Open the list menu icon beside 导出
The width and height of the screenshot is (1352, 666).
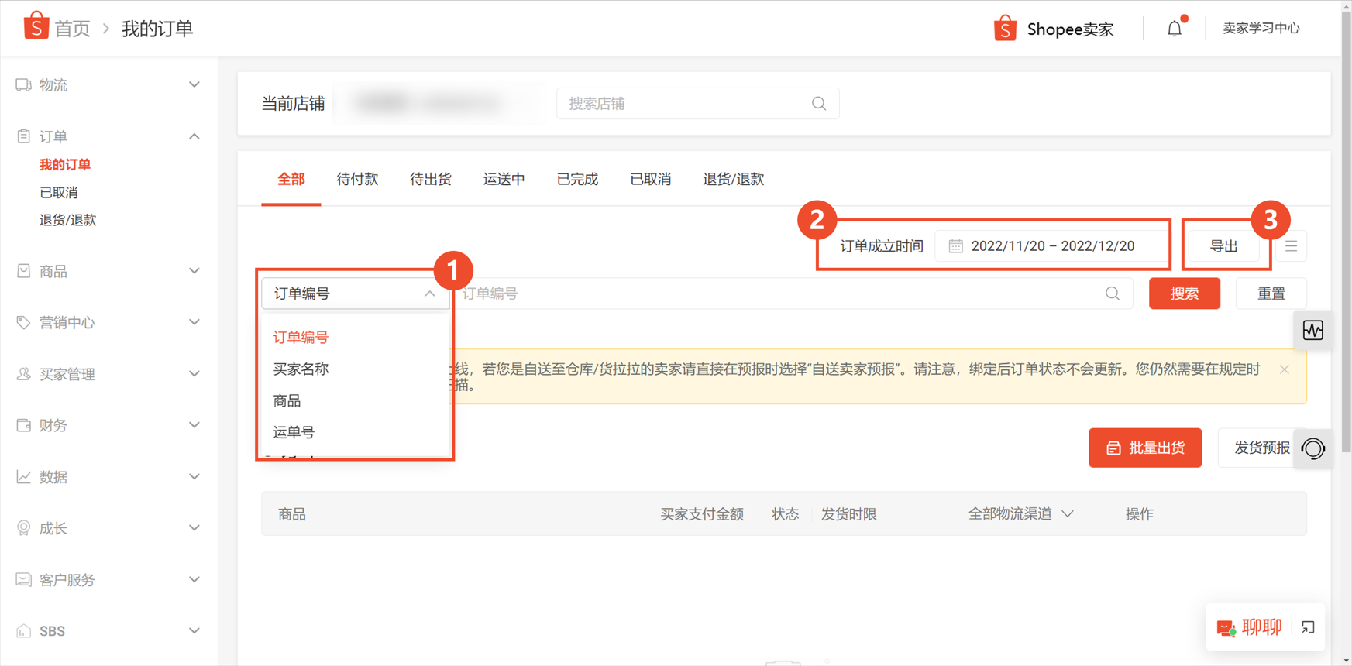click(x=1291, y=246)
